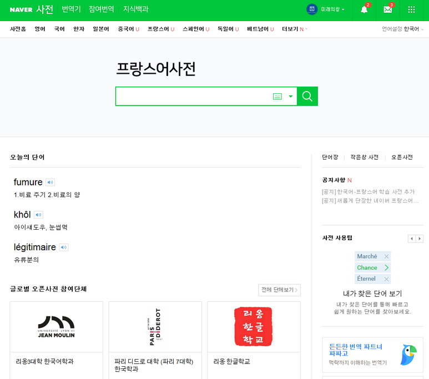Screen dimensions: 429x379
Task: Open the word fumure entry
Action: [28, 182]
